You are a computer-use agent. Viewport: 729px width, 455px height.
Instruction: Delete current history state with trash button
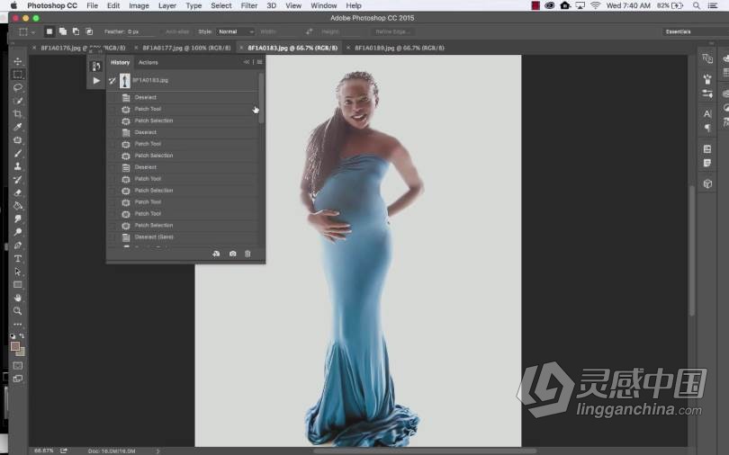tap(247, 254)
